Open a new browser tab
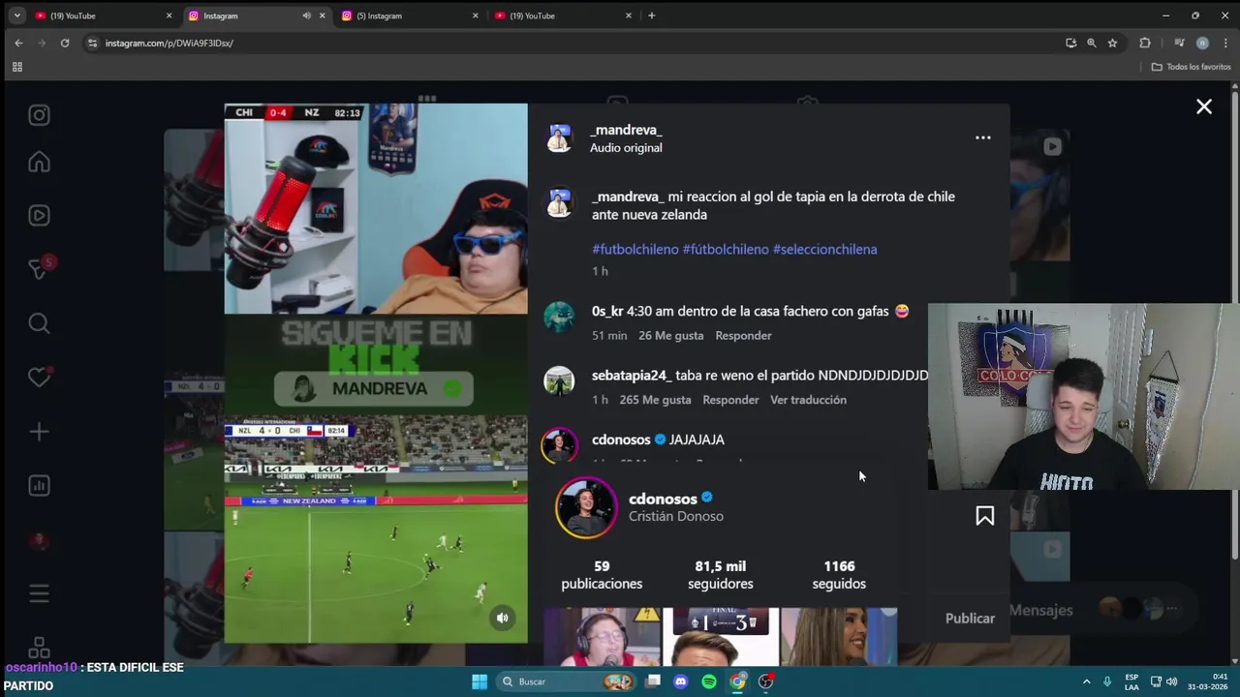Screen dimensions: 1240x697 click(651, 15)
